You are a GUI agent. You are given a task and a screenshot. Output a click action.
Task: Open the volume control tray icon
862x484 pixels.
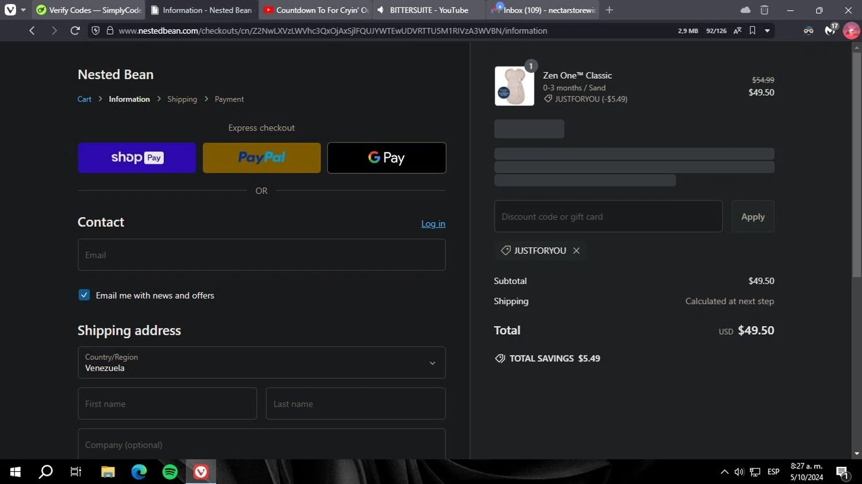[x=739, y=472]
